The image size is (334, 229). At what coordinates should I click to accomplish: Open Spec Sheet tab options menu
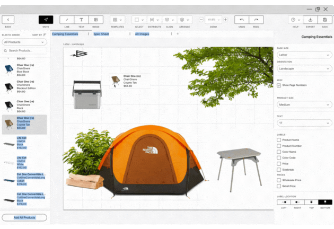point(130,34)
